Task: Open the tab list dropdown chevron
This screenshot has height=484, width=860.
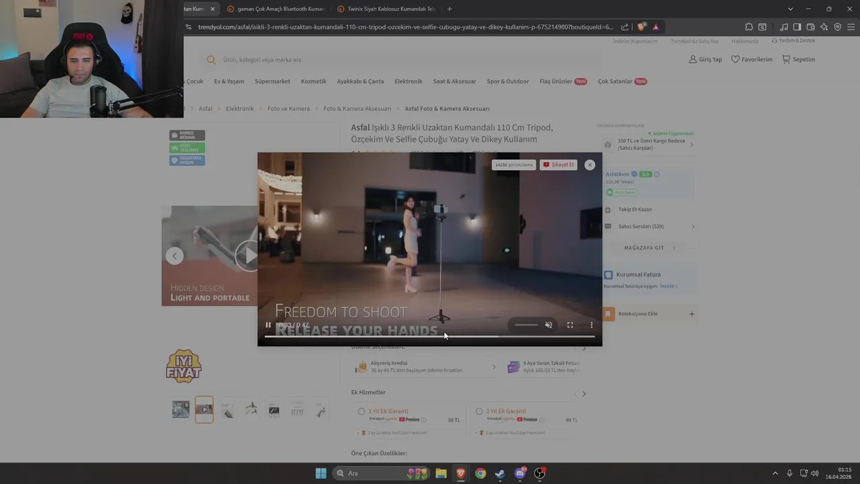Action: point(790,9)
